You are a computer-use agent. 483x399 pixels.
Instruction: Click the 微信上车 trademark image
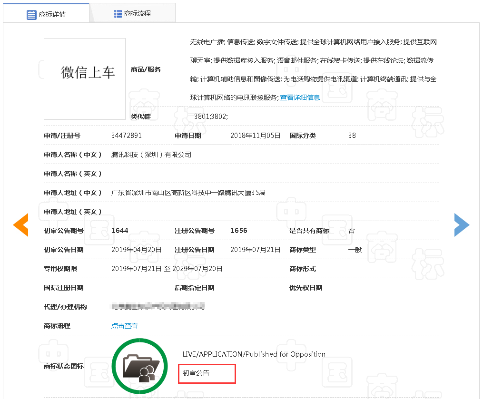point(85,79)
